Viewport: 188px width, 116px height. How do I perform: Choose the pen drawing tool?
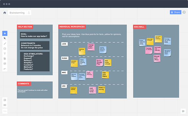pos(5,44)
